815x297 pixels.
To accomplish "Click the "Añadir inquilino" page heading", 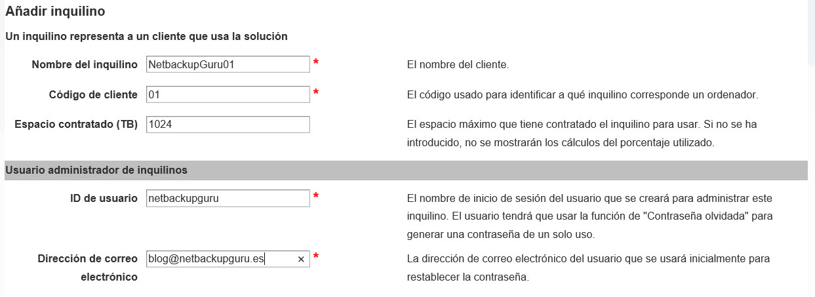I will [55, 12].
